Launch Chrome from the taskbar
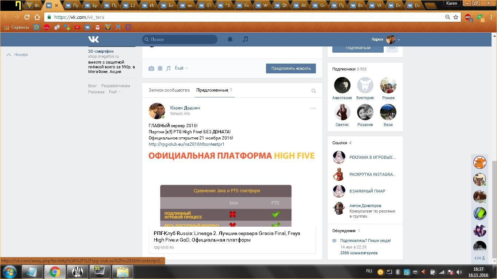Image resolution: width=497 pixels, height=279 pixels. (55, 272)
